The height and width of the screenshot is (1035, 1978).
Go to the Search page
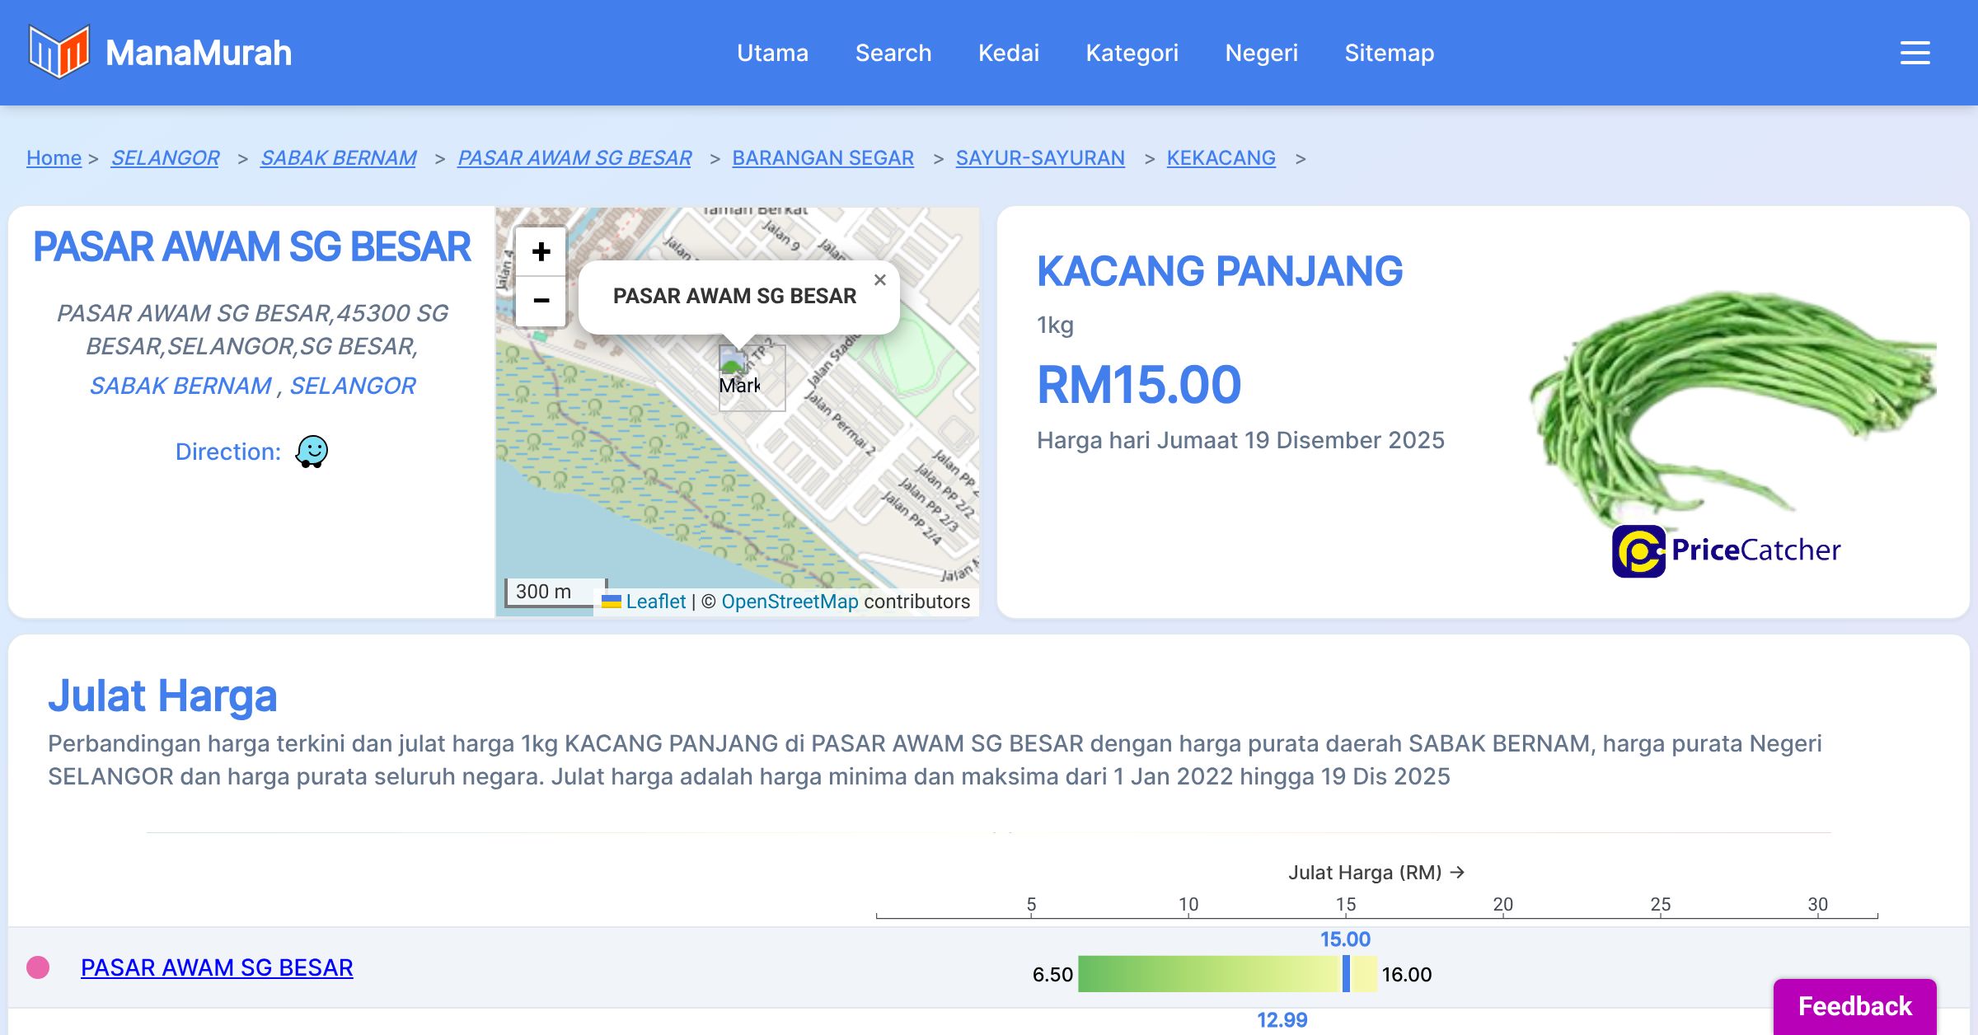click(893, 53)
